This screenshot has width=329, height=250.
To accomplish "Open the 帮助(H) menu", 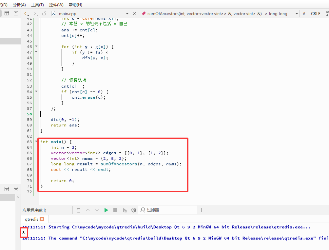I will tap(76, 5).
